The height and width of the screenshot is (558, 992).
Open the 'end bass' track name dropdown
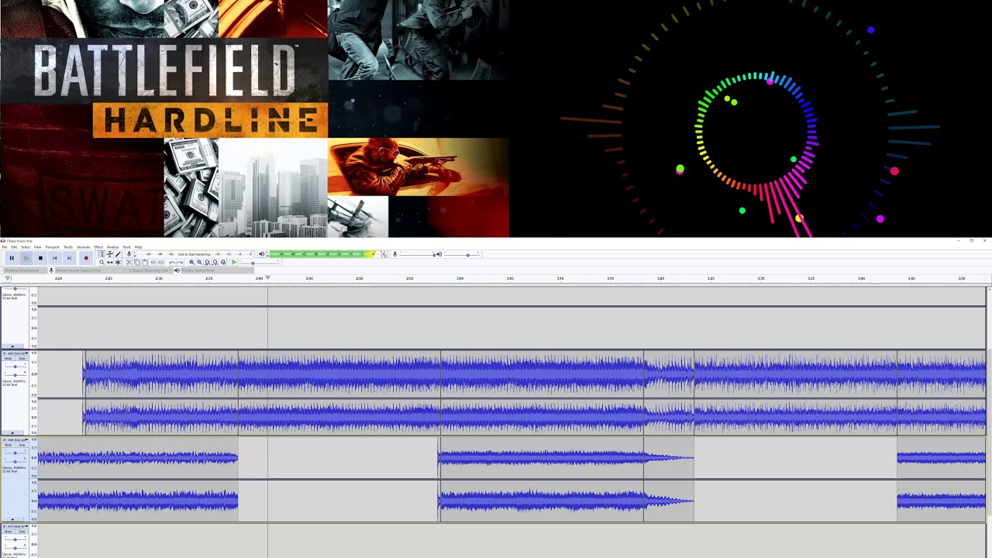[18, 527]
